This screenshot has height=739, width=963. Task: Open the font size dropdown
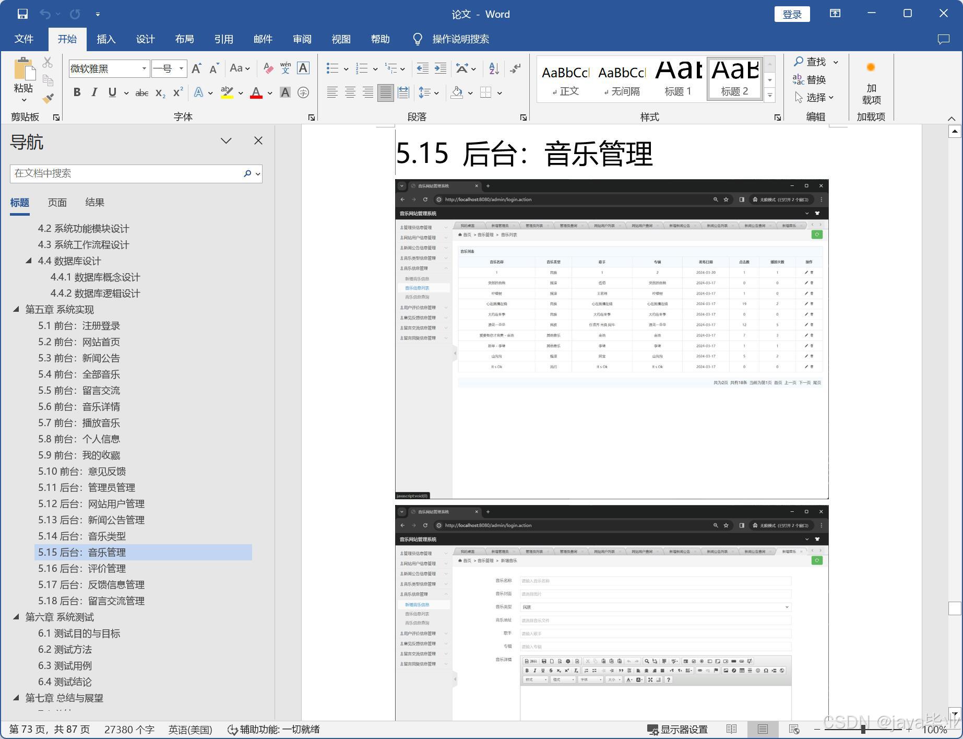click(181, 68)
